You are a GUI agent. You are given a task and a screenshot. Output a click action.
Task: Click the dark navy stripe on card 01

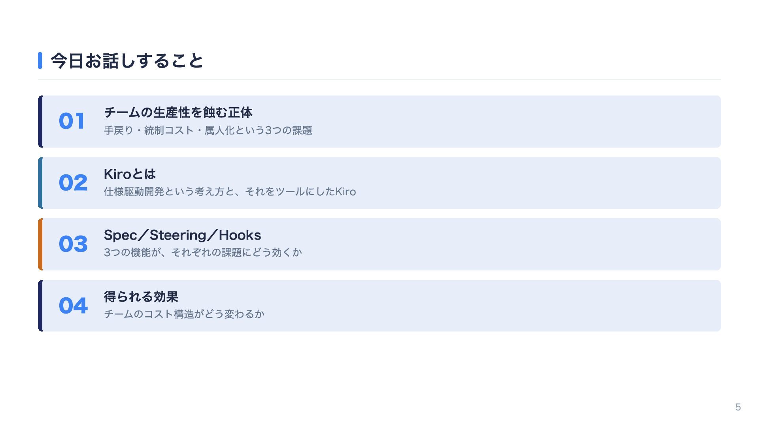pos(40,122)
